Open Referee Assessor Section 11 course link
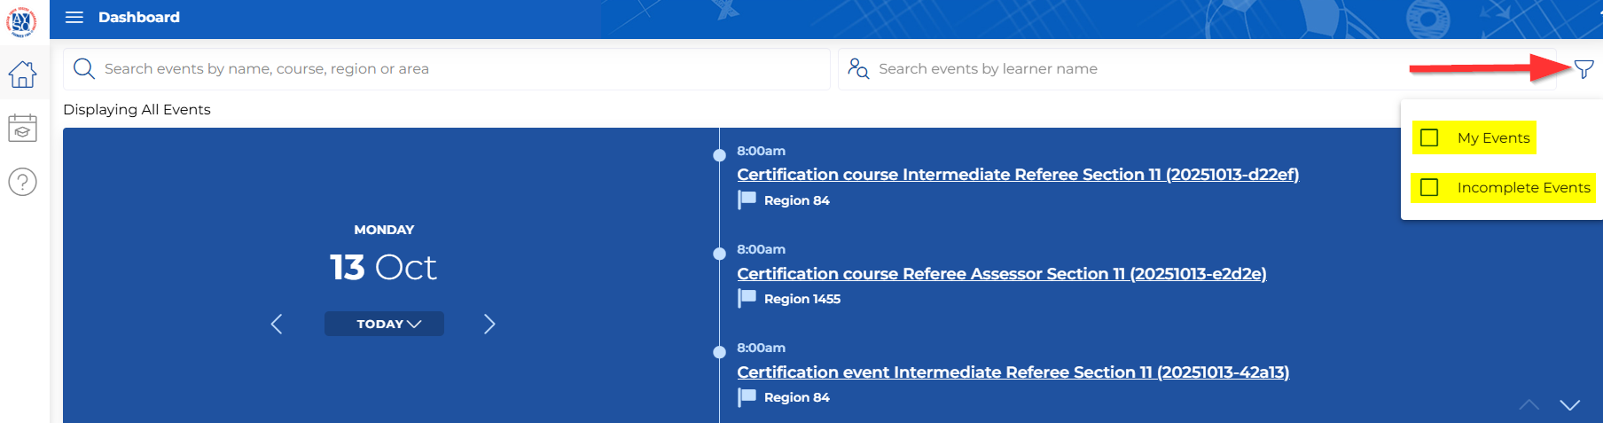The width and height of the screenshot is (1603, 423). 1001,274
